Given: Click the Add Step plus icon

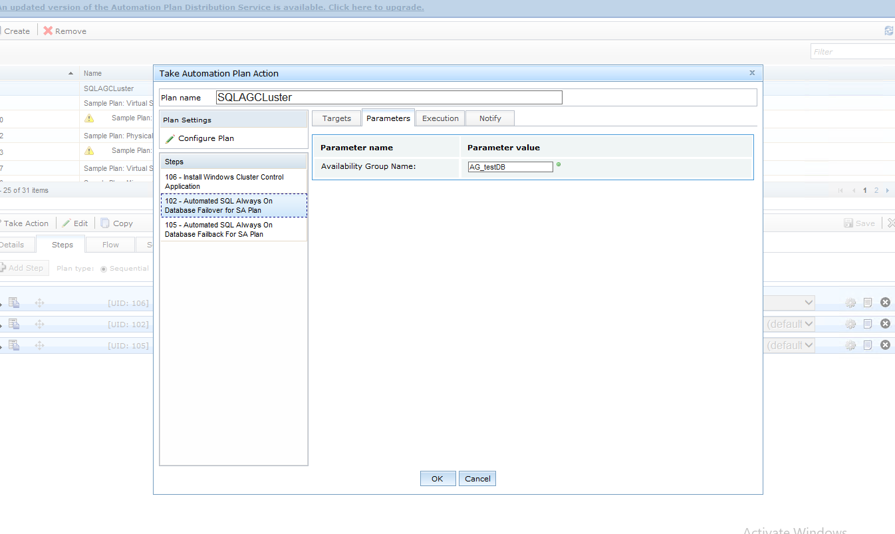Looking at the screenshot, I should (3, 268).
